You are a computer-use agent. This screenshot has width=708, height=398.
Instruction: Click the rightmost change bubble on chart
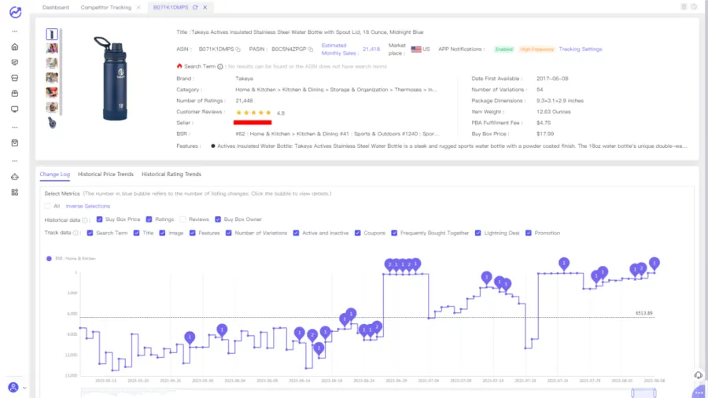pyautogui.click(x=655, y=263)
